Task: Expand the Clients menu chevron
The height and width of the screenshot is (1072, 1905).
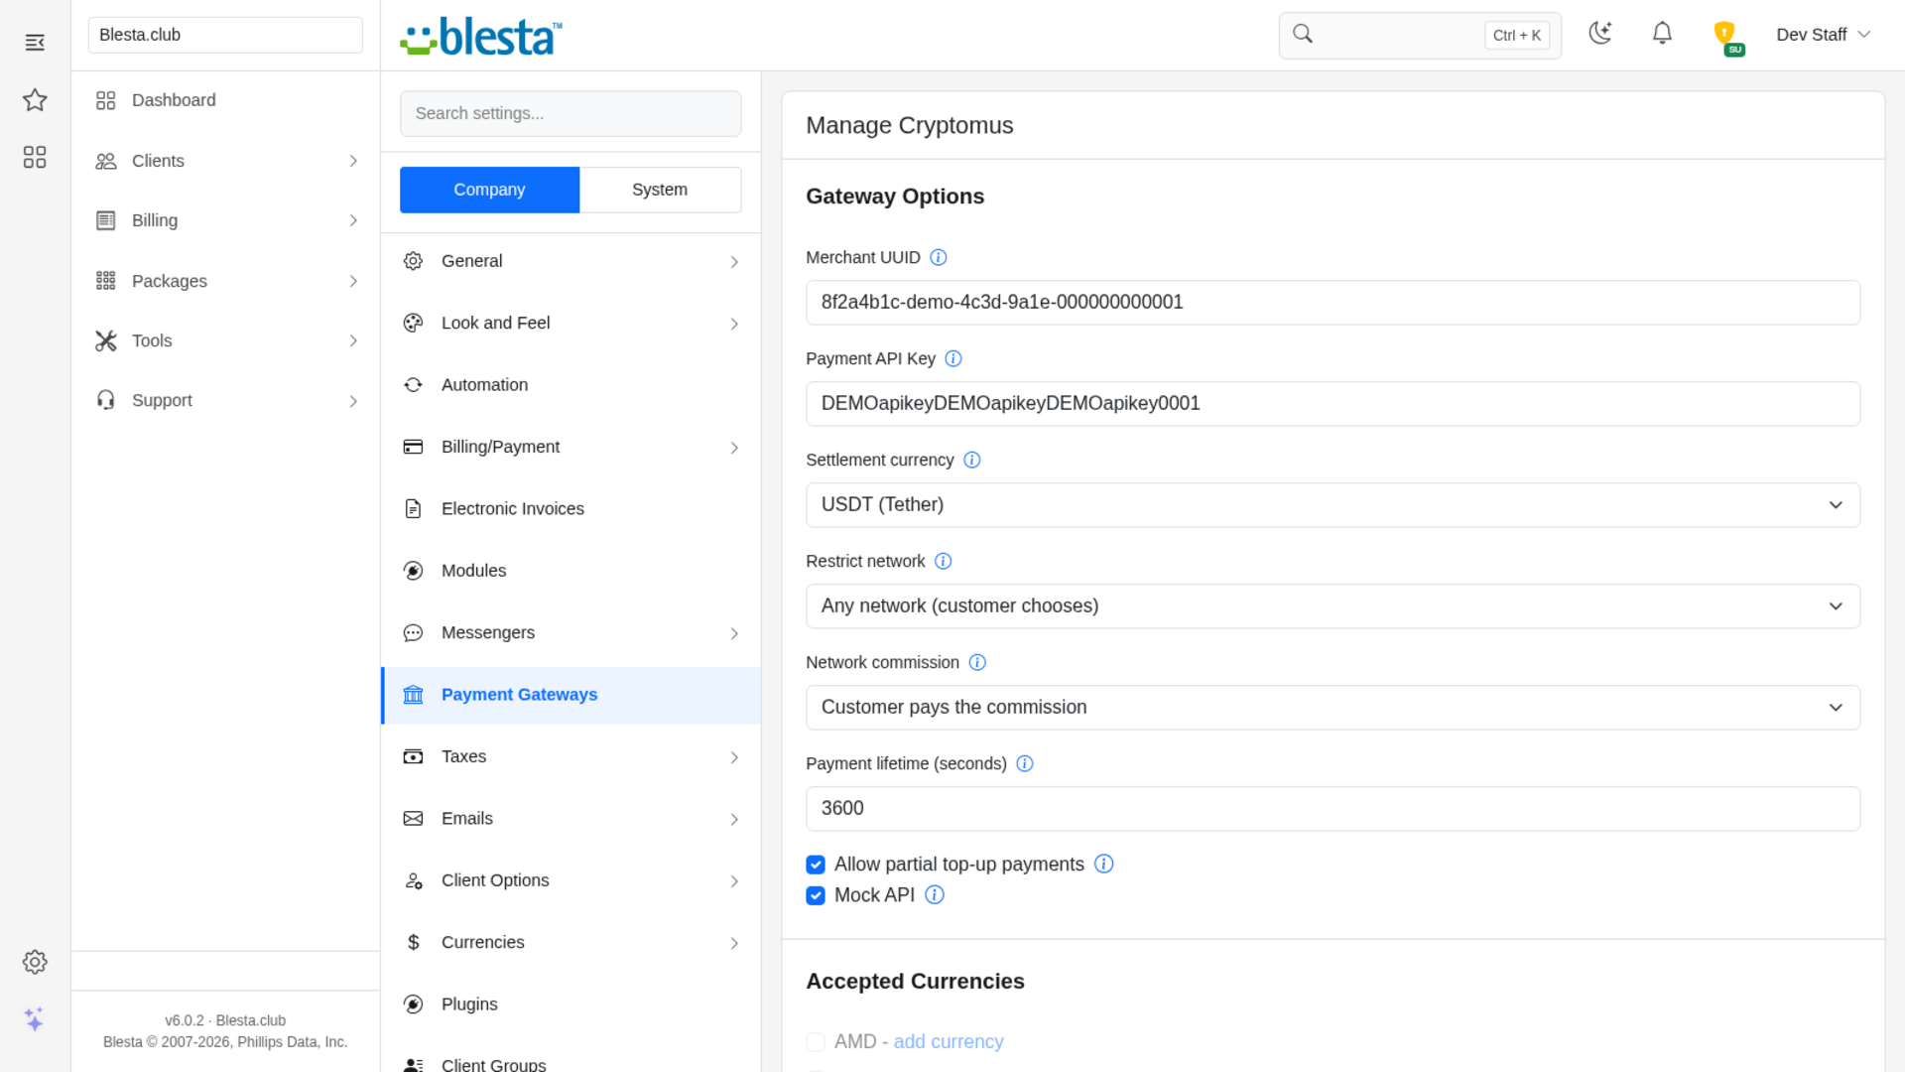Action: point(353,161)
